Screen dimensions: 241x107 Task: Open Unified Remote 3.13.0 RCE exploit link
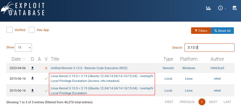(89, 68)
